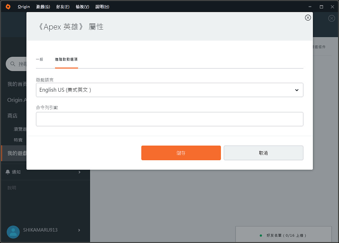Open the 說明(H) menu

[102, 7]
